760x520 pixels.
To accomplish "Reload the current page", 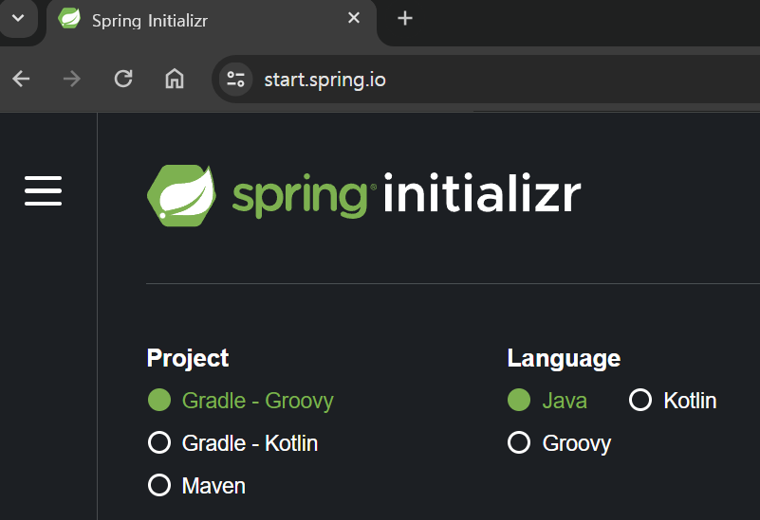I will [x=123, y=79].
